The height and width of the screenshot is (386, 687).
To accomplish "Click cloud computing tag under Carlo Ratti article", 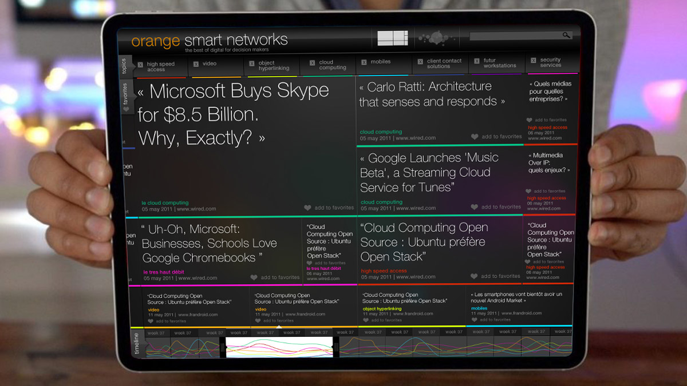I will [381, 132].
